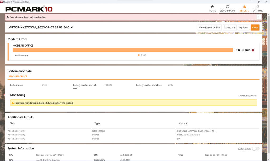Open the Benchmarks section
The height and width of the screenshot is (161, 270).
click(x=228, y=8)
